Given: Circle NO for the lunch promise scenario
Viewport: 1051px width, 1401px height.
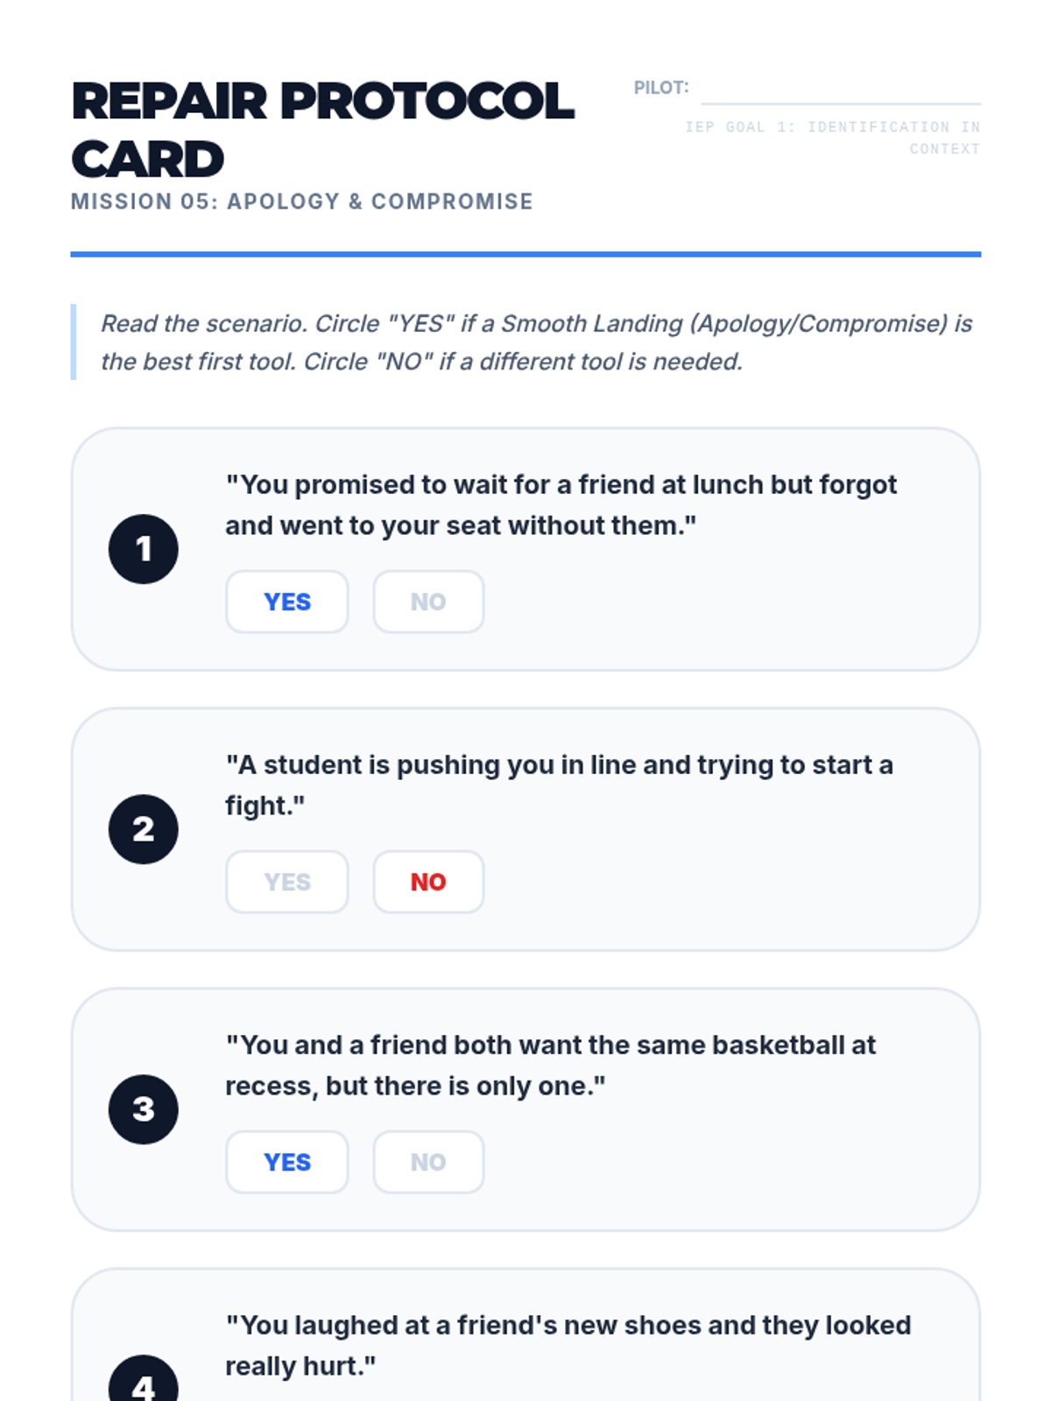Looking at the screenshot, I should [x=428, y=602].
